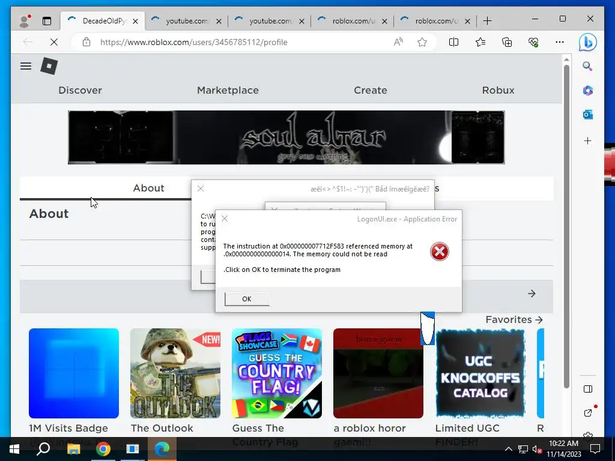
Task: Open the notification center icon
Action: 595,449
